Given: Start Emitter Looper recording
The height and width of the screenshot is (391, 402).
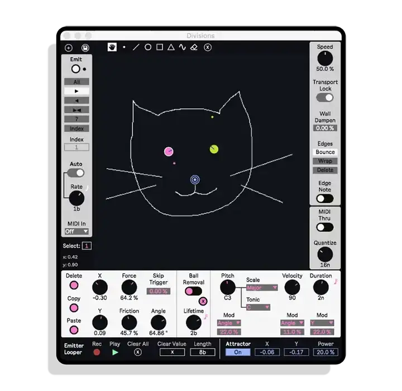Looking at the screenshot, I should [97, 352].
